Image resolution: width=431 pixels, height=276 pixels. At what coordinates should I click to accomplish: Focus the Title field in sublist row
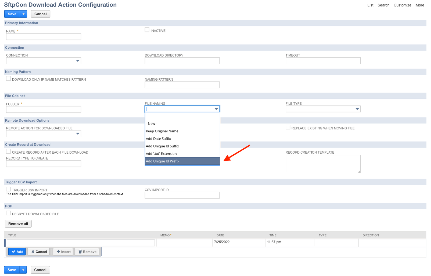pos(81,243)
